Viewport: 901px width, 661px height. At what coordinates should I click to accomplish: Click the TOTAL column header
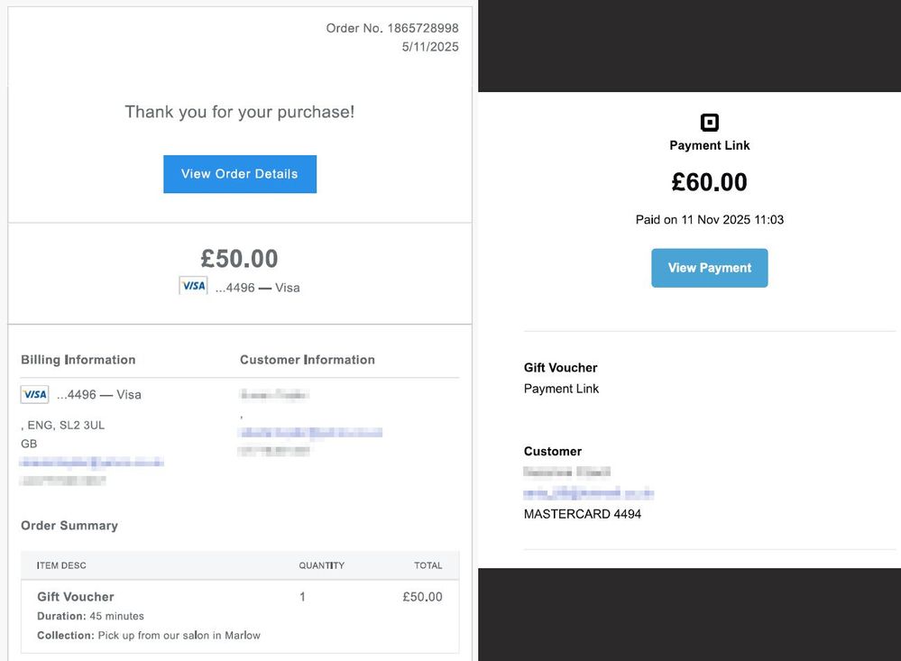point(428,565)
